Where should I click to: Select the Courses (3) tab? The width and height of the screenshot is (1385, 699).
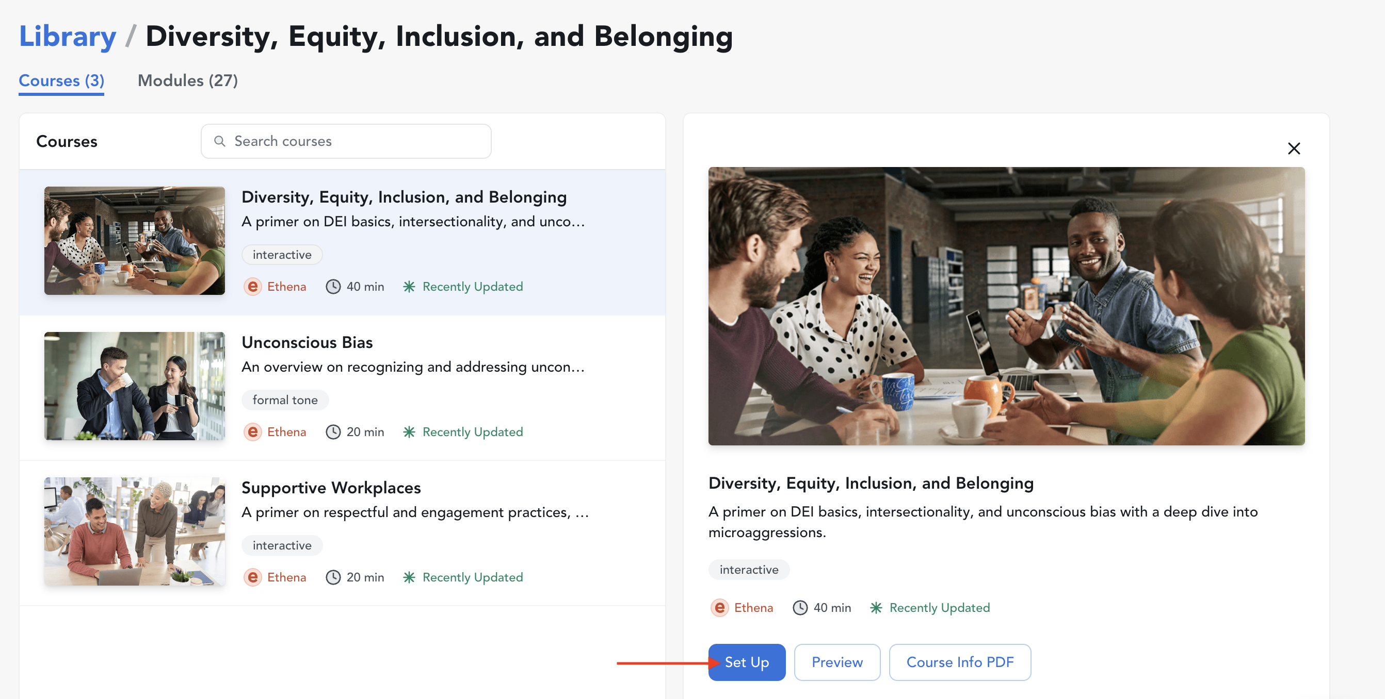[x=61, y=80]
